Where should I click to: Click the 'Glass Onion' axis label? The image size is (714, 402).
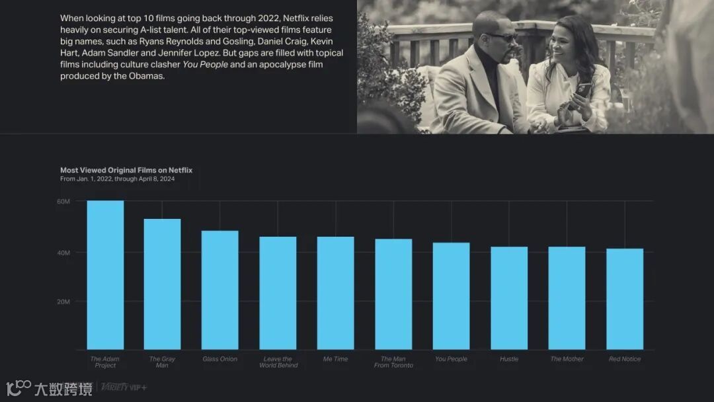click(x=220, y=359)
